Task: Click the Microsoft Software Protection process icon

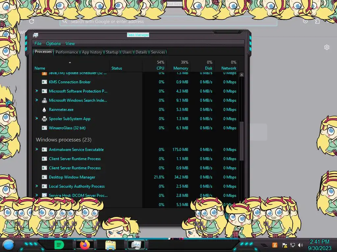Action: pos(44,91)
